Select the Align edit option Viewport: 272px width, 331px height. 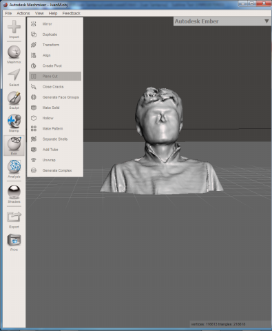pyautogui.click(x=55, y=55)
